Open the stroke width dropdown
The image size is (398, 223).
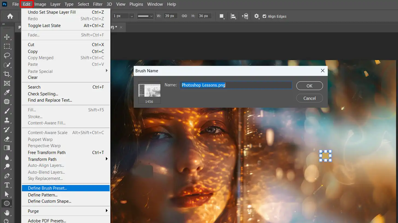click(132, 16)
